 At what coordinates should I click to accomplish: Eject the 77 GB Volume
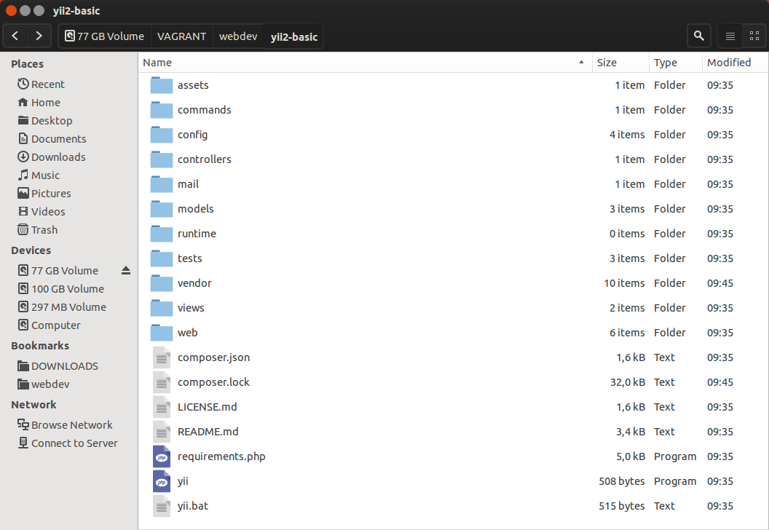(x=126, y=271)
